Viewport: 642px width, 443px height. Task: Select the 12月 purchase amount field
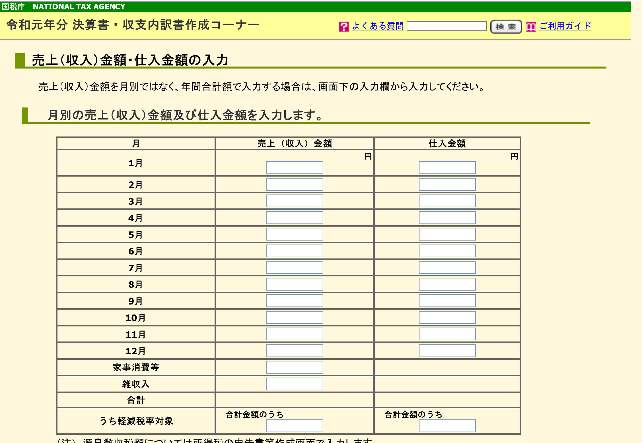tap(447, 351)
